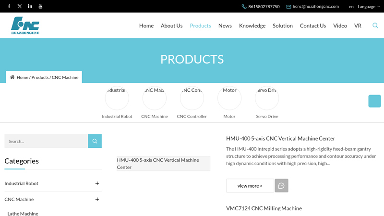The width and height of the screenshot is (384, 216).
Task: Click the hcnc@huazhongcnc.com email link
Action: coord(316,6)
